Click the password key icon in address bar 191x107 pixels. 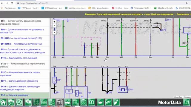(187, 3)
